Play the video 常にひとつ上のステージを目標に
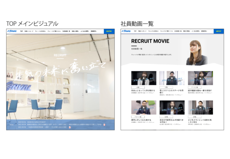 (x=172, y=78)
